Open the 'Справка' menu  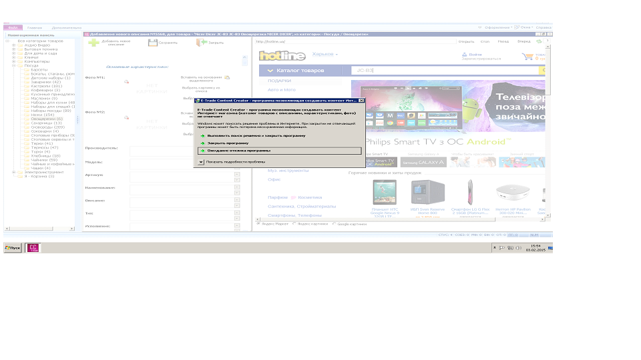[x=544, y=27]
